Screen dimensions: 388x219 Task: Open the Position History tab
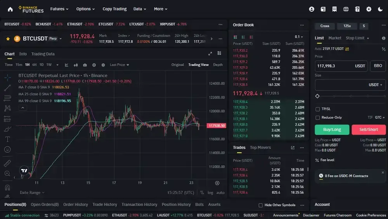tap(176, 204)
